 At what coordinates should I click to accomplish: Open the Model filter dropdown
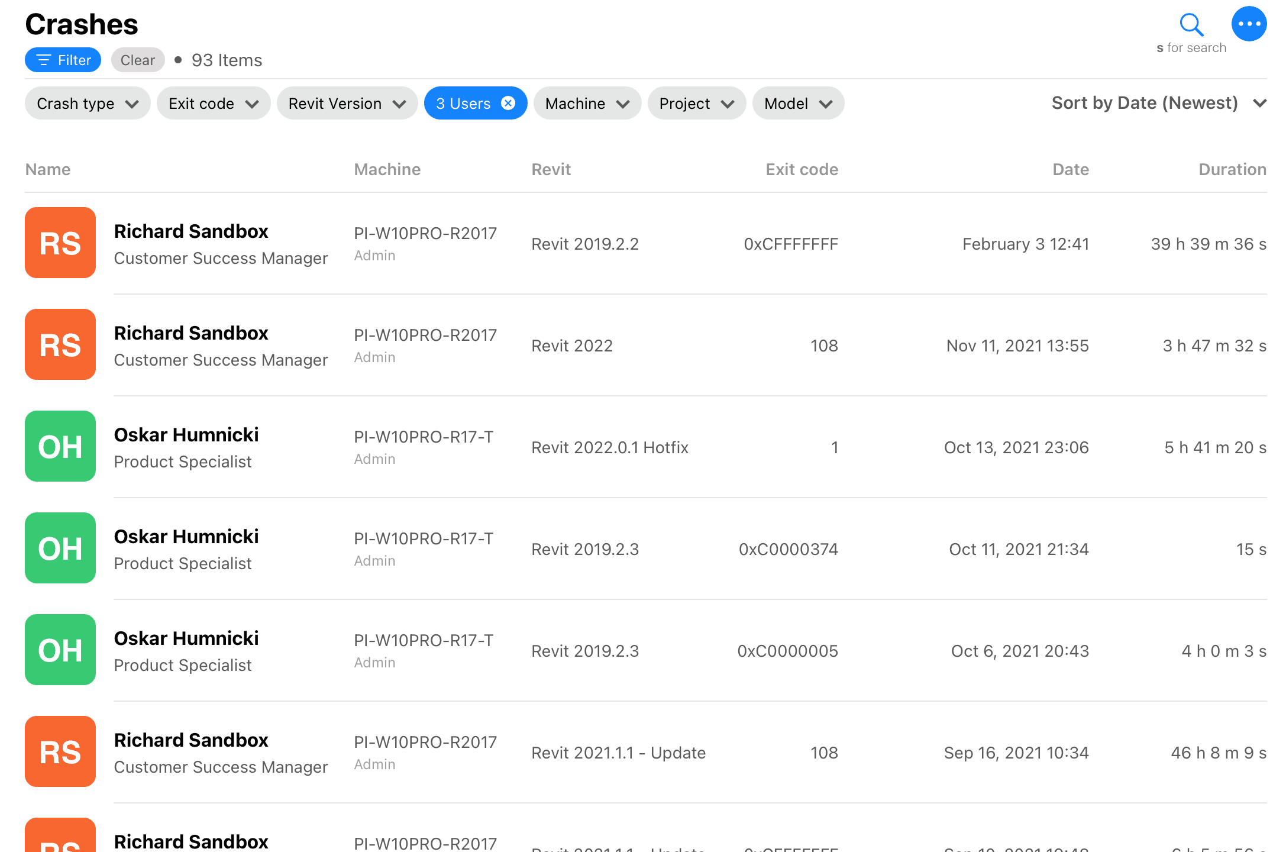point(797,104)
